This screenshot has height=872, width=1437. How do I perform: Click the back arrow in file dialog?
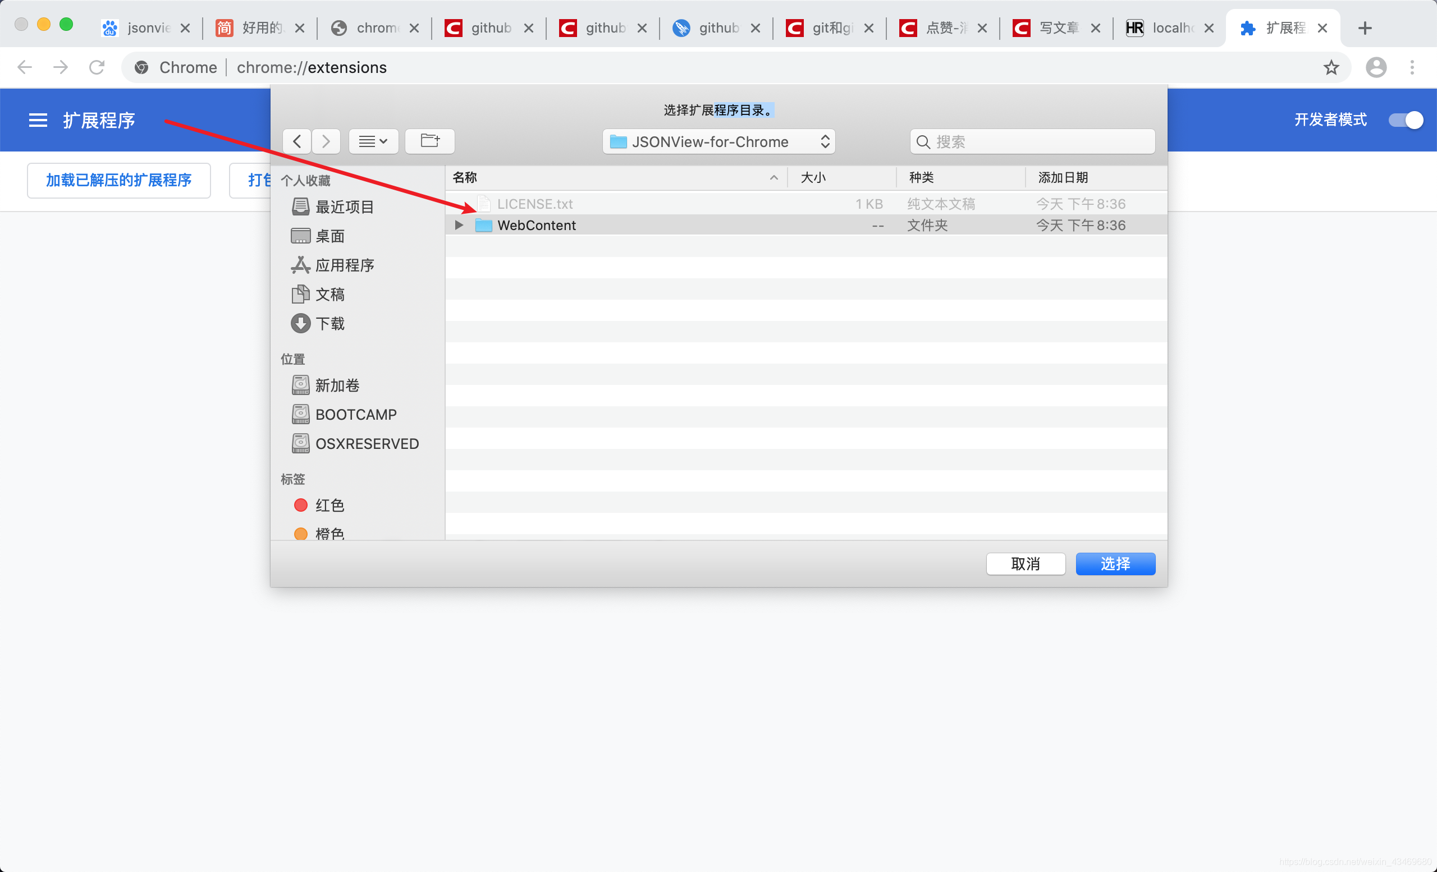297,141
